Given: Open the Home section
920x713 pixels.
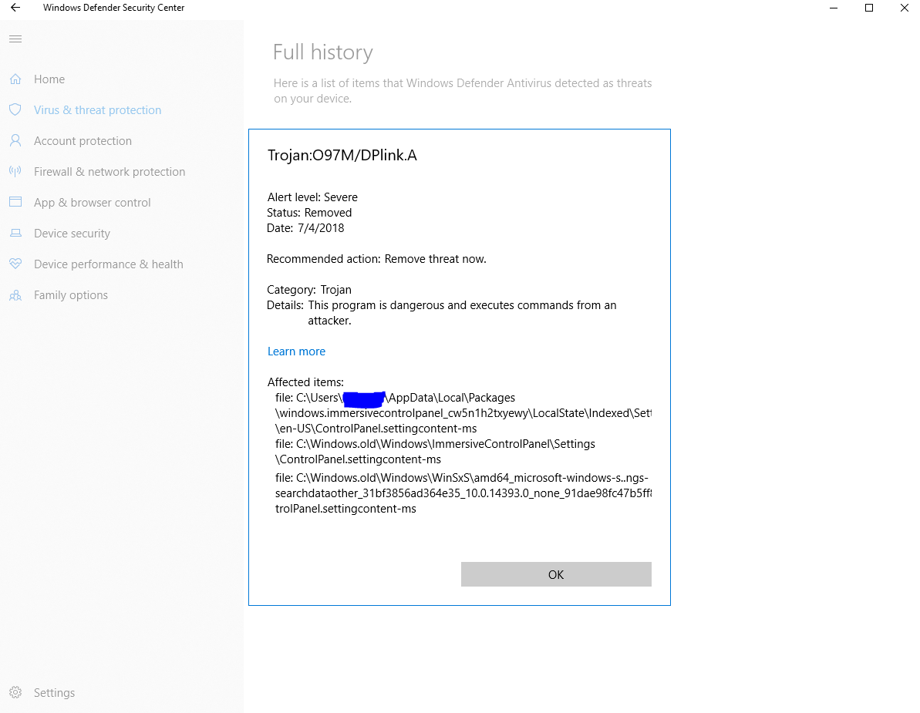Looking at the screenshot, I should 49,79.
